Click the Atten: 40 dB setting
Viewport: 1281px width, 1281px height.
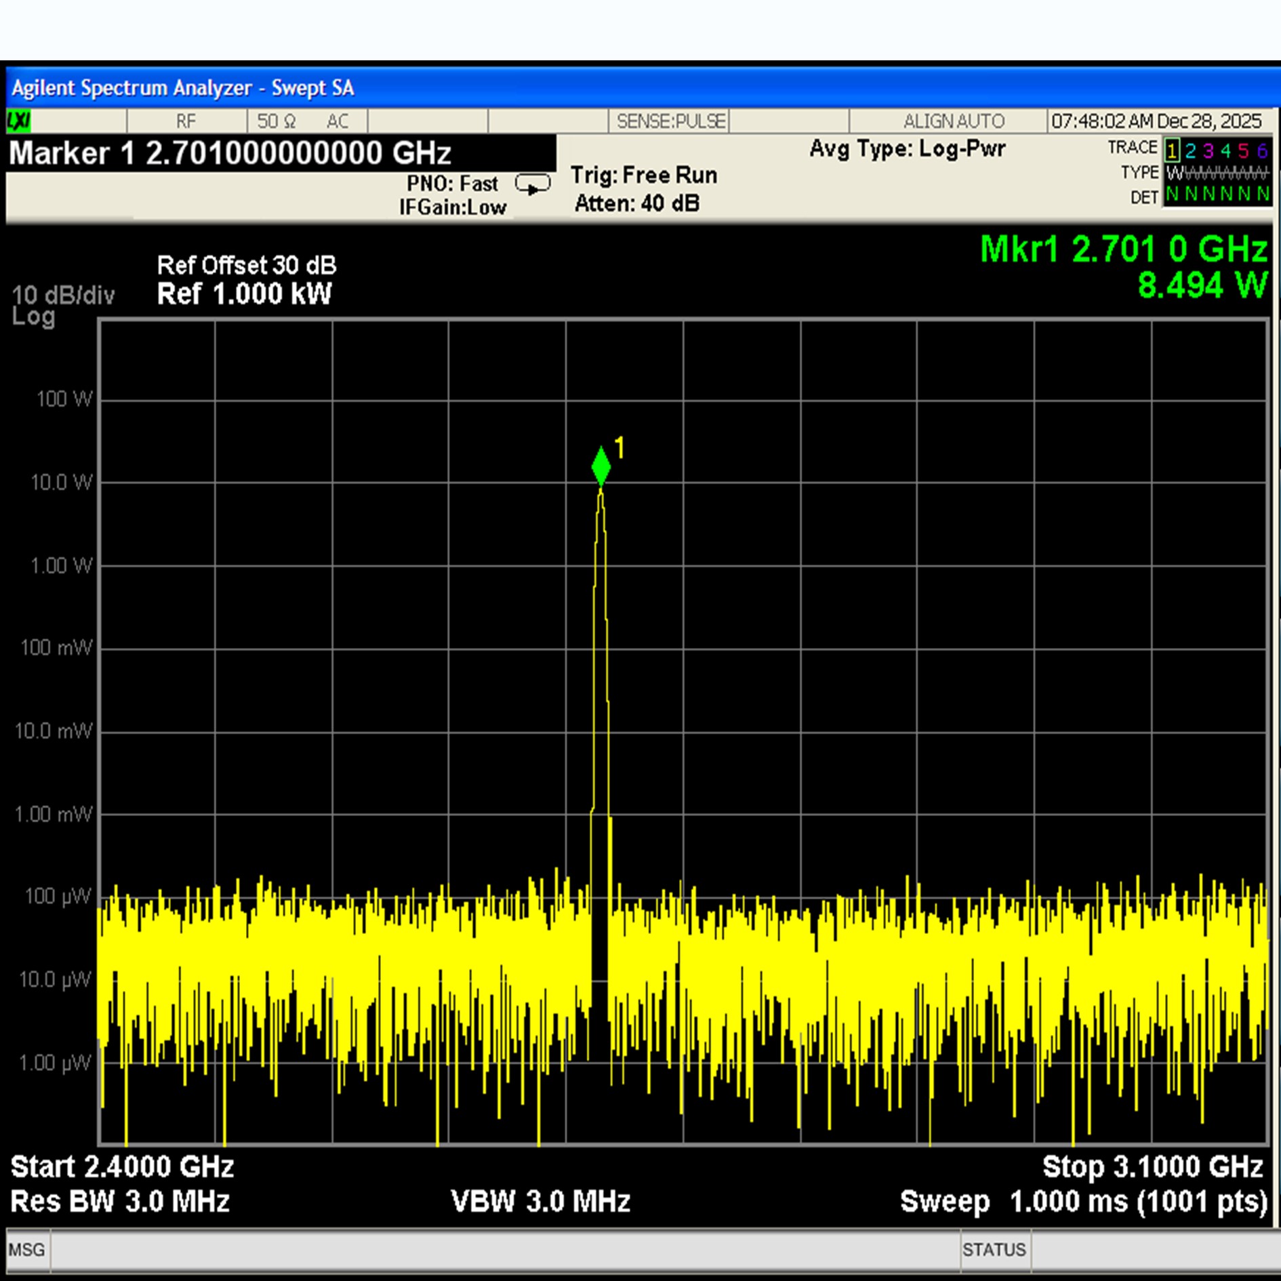coord(637,203)
